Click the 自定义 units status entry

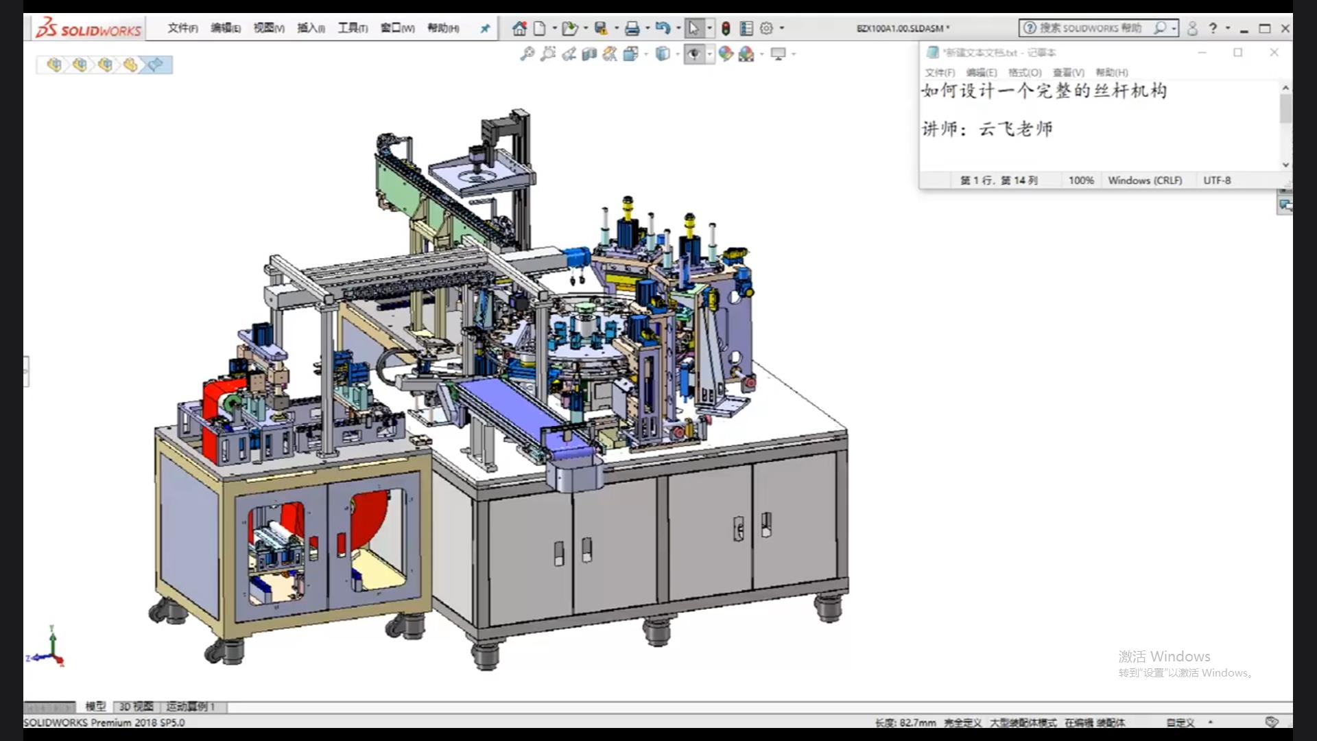(1180, 722)
